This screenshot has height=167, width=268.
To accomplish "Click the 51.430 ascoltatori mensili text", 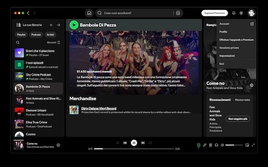I will (x=94, y=72).
